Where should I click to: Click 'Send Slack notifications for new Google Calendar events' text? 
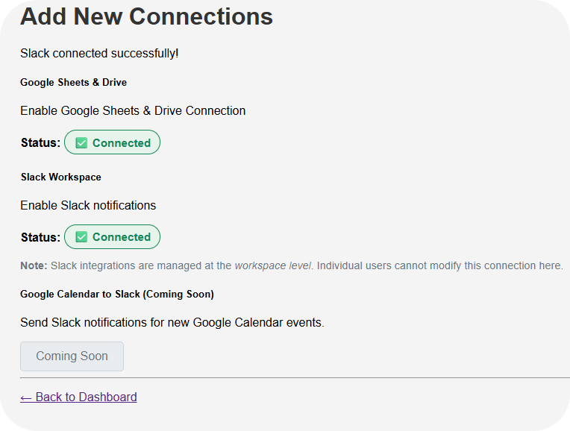coord(172,322)
